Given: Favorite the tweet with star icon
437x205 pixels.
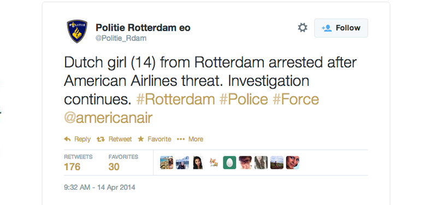Looking at the screenshot, I should [x=155, y=139].
